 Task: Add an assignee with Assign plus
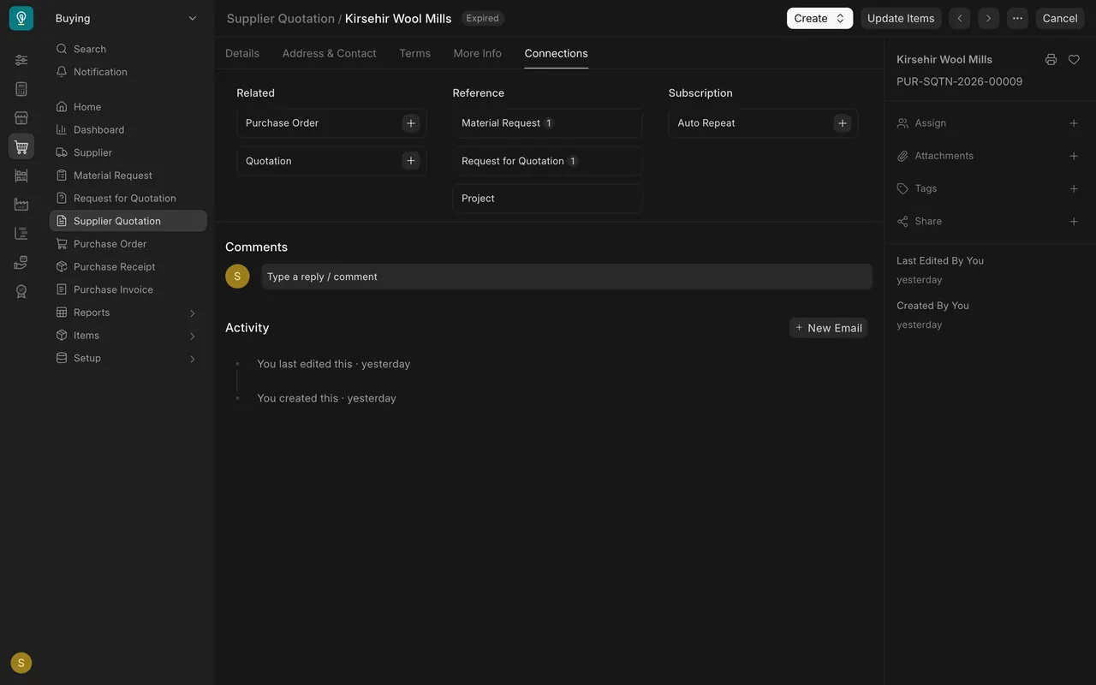[1074, 123]
